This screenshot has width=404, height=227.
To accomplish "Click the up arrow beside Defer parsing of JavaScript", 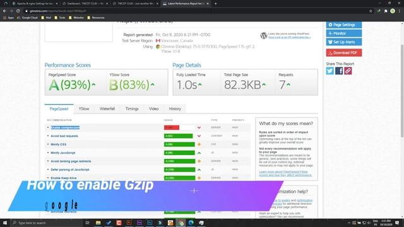I will [x=199, y=170].
